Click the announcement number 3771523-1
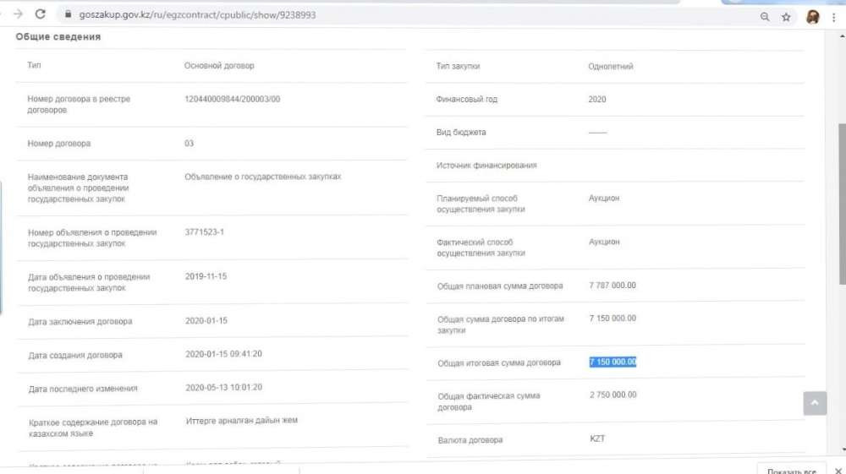Image resolution: width=846 pixels, height=474 pixels. (204, 232)
